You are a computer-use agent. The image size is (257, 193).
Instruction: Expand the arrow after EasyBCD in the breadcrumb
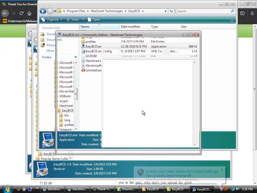coord(143,11)
